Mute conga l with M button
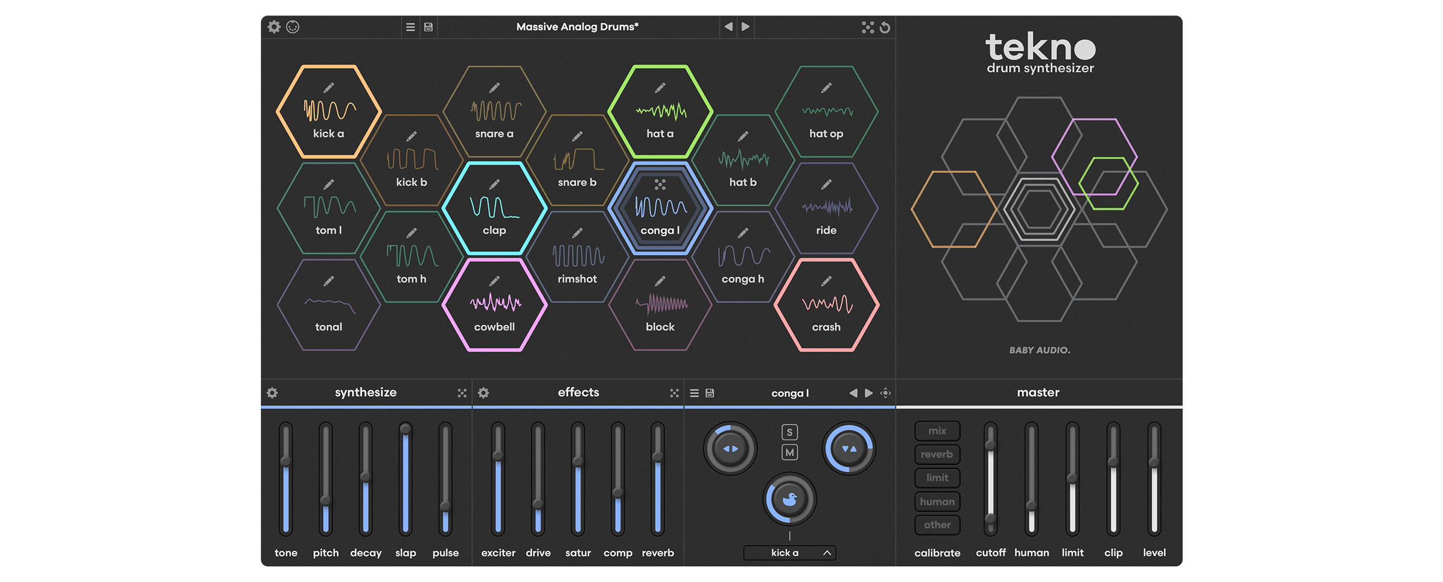The width and height of the screenshot is (1443, 582). 790,453
